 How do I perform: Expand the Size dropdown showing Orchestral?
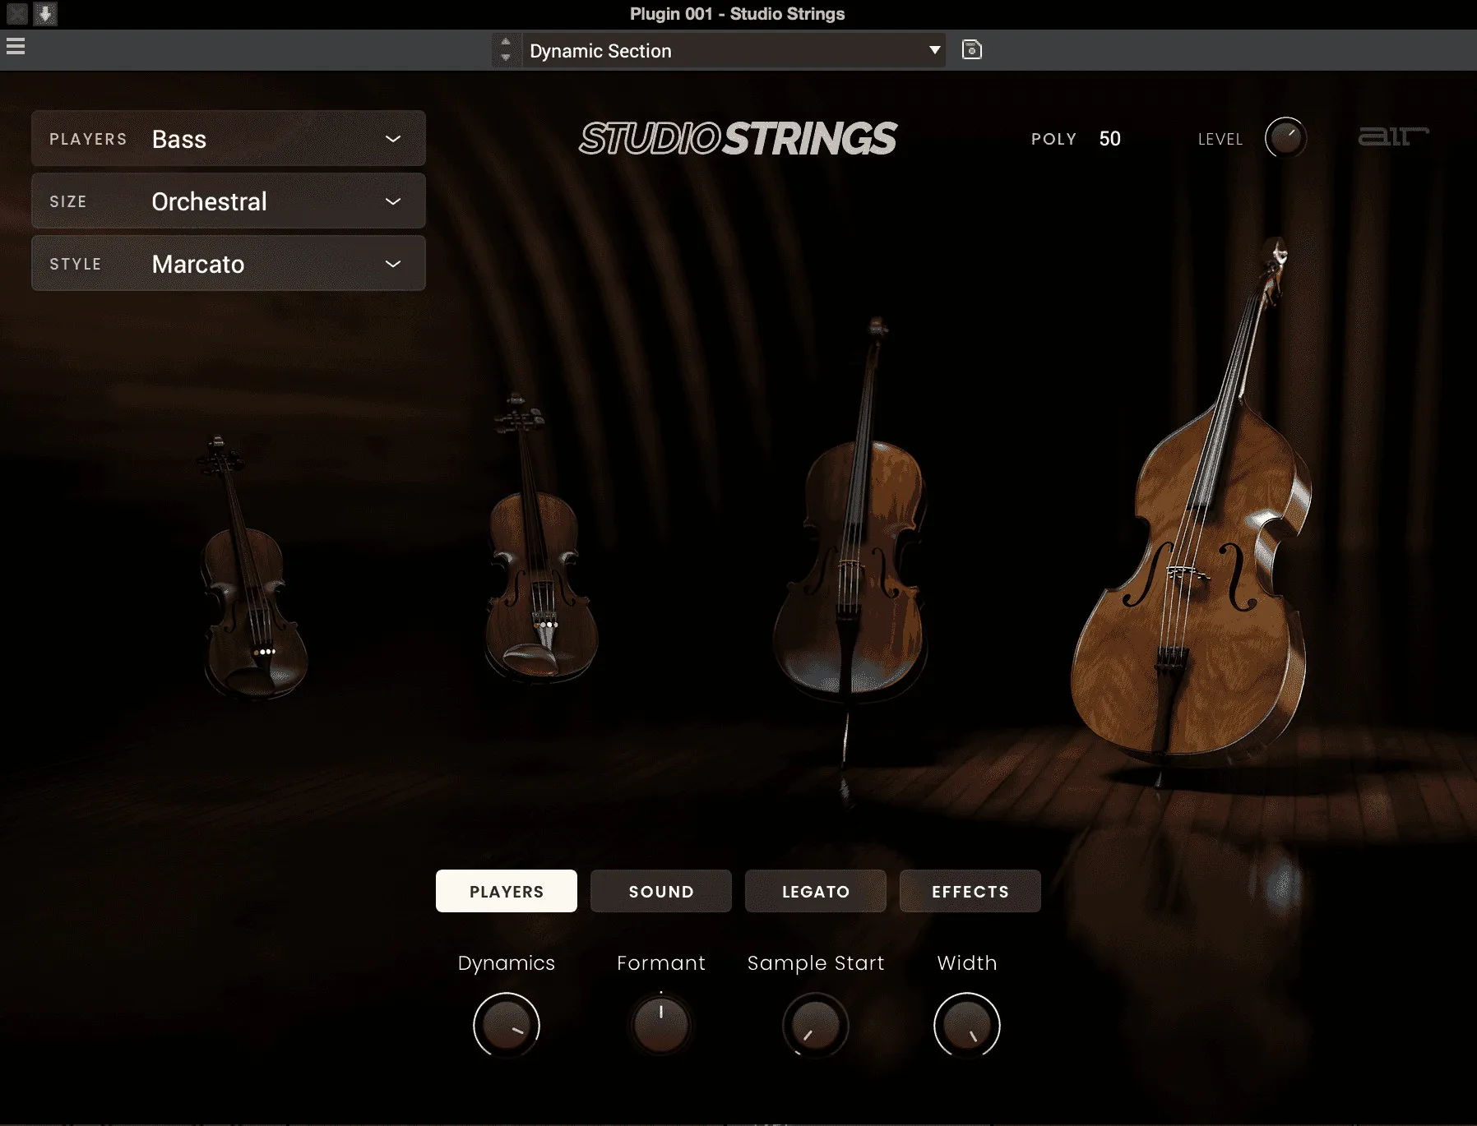point(229,201)
